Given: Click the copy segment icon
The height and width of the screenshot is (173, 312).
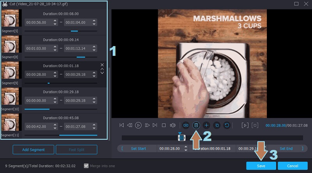Looking at the screenshot, I should 217,125.
